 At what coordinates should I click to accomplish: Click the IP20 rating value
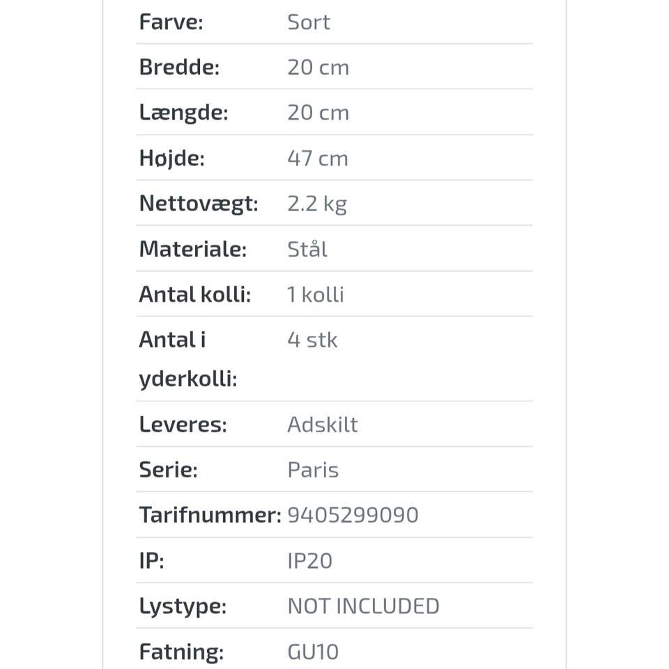(x=309, y=560)
